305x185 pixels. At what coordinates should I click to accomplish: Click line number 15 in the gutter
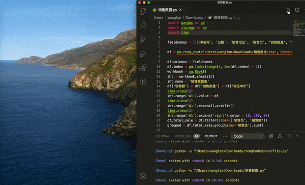click(158, 91)
